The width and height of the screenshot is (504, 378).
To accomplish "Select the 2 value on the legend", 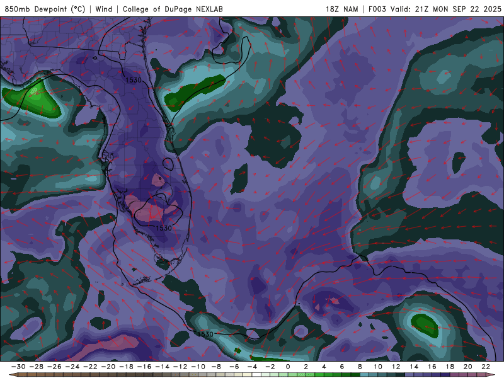I will (306, 367).
